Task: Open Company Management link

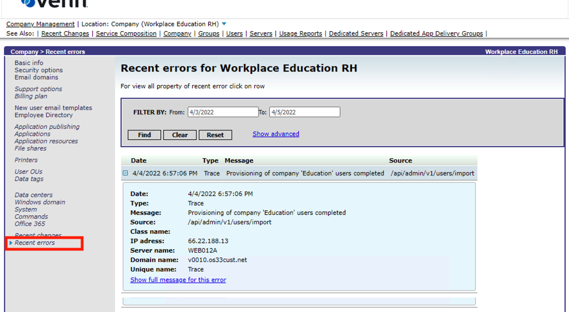Action: (41, 24)
